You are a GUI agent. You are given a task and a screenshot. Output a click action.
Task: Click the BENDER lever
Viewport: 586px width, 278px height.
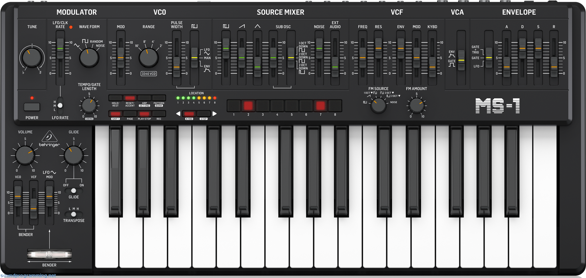[x=49, y=254]
